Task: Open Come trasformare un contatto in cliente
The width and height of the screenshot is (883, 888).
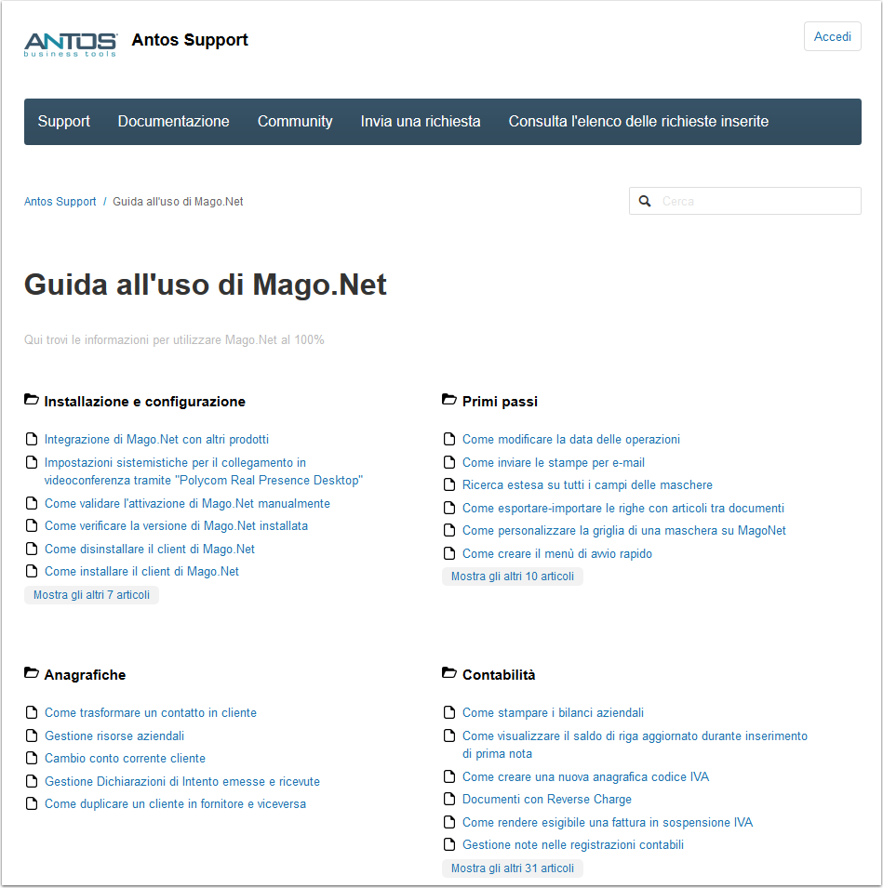Action: pyautogui.click(x=150, y=713)
